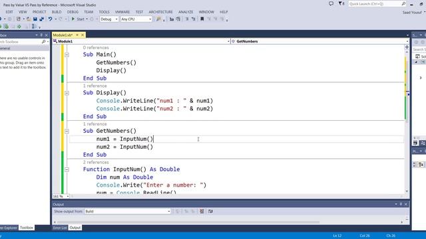This screenshot has width=426, height=239.
Task: Open the TOOLS menu
Action: tap(104, 12)
